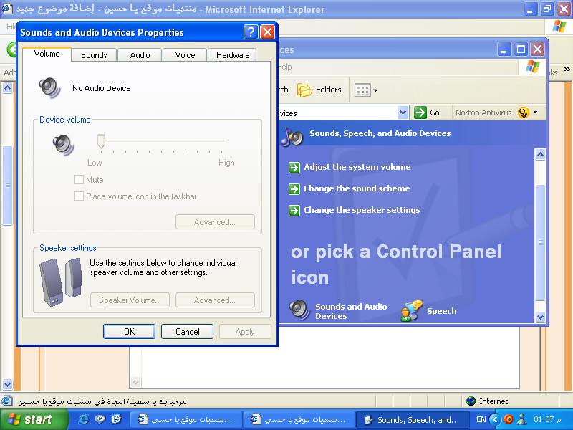Open Sounds and Audio Devices icon

point(300,310)
